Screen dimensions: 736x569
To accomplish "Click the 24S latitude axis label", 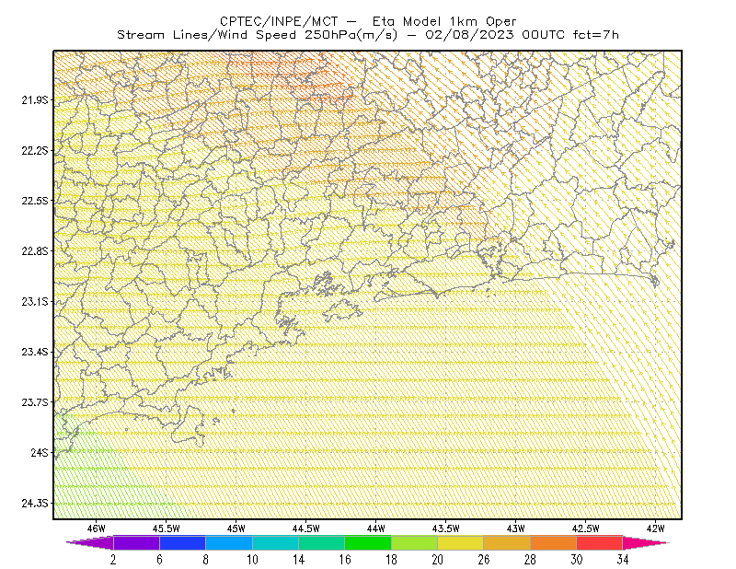I will click(40, 452).
